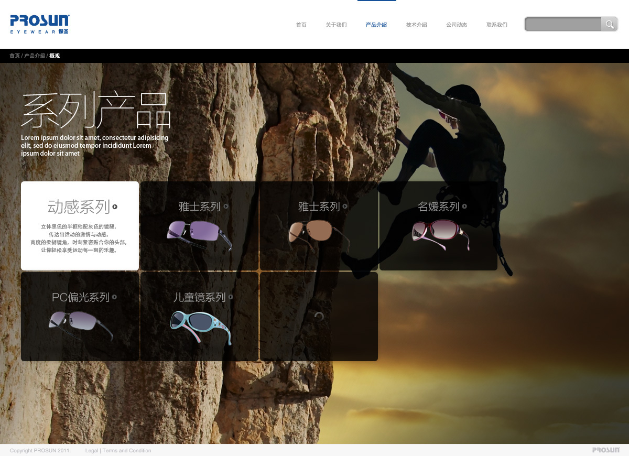Open the Legal link in footer
Screen dimensions: 629x456
(92, 451)
